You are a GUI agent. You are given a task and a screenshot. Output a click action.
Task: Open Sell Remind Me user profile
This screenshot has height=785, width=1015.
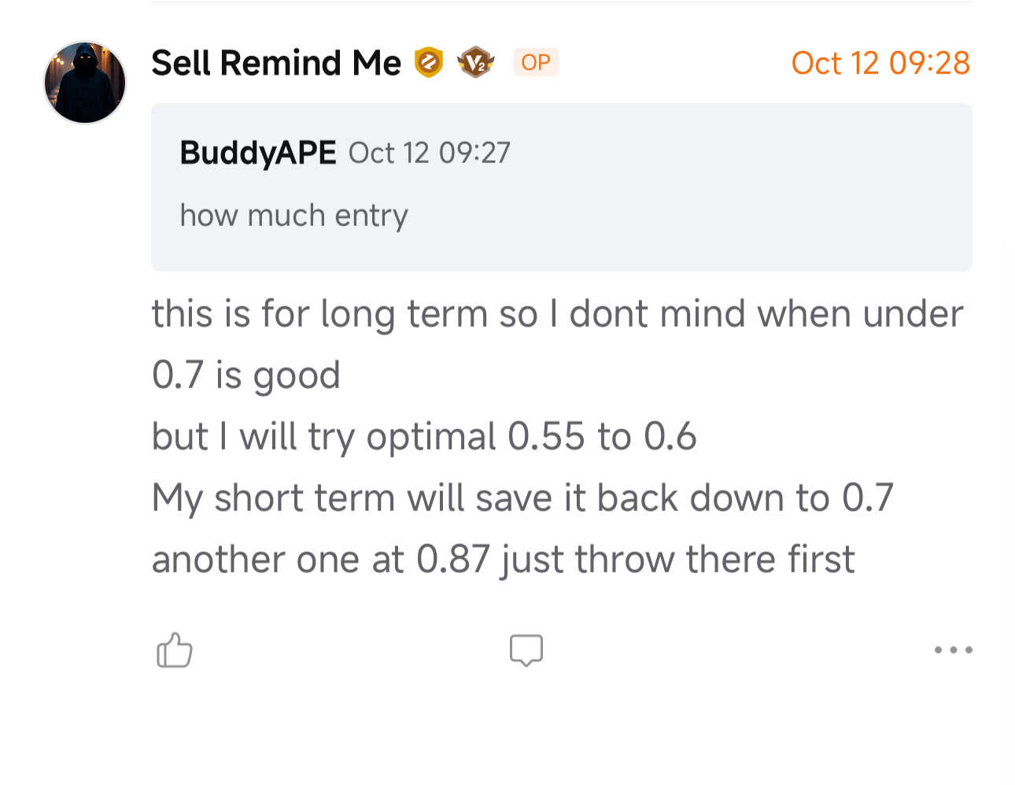click(275, 63)
